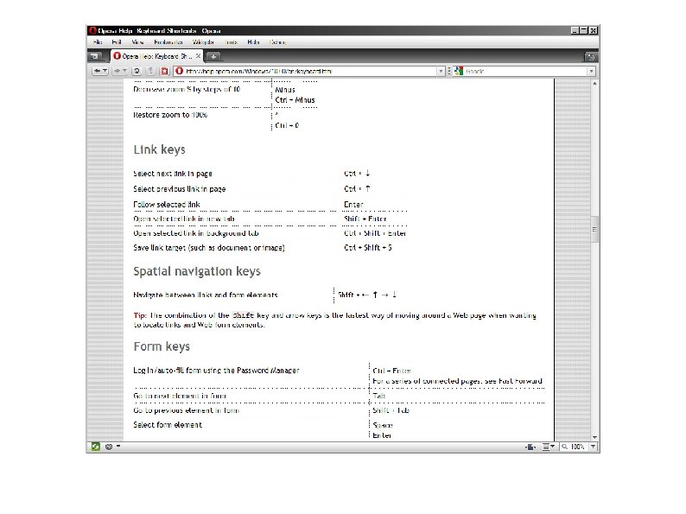The width and height of the screenshot is (686, 514).
Task: Click the red 'Tip:' label
Action: pyautogui.click(x=140, y=315)
